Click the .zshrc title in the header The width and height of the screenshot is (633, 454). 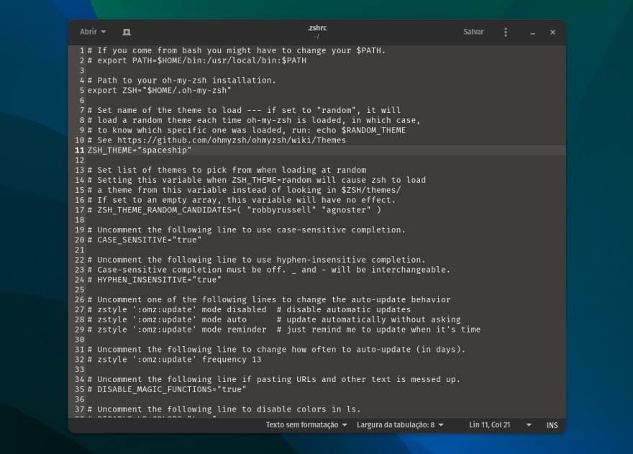(x=317, y=28)
